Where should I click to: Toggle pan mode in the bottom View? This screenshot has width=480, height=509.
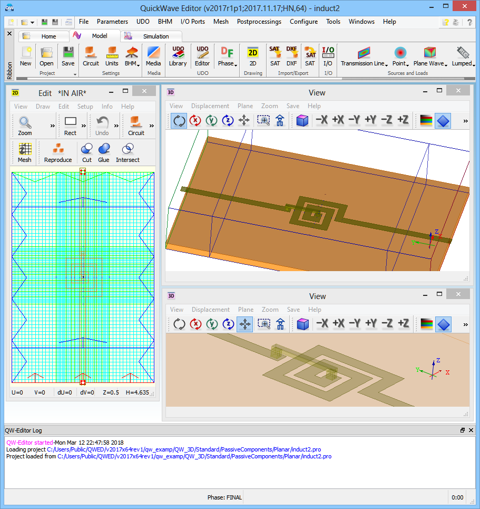click(x=244, y=324)
